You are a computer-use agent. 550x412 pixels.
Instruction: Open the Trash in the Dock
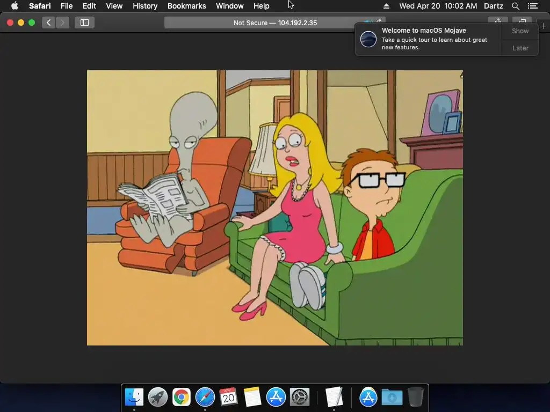(x=416, y=397)
